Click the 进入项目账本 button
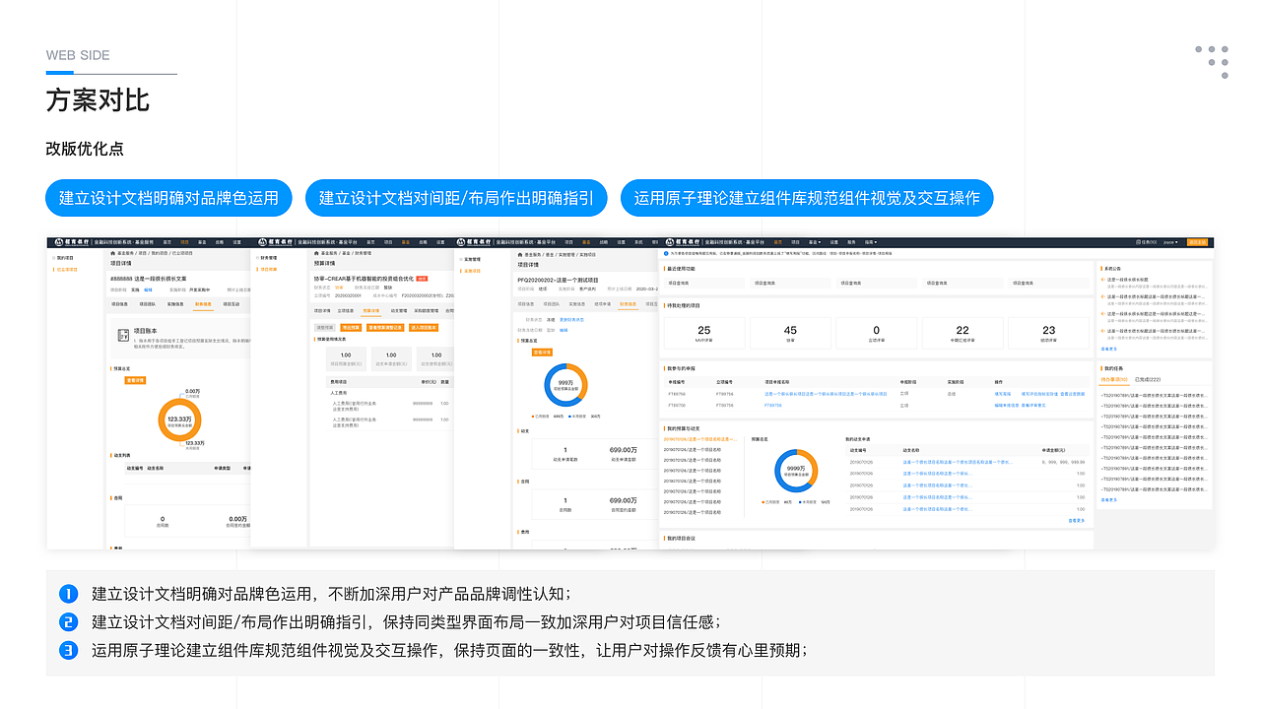Screen dimensions: 1261x709 point(424,327)
